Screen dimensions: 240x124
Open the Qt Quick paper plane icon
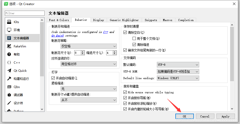(9, 70)
